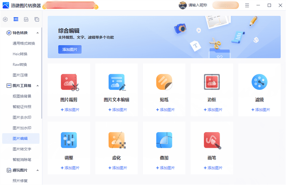The height and width of the screenshot is (185, 286).
Task: Click the user avatar in title bar
Action: point(183,5)
